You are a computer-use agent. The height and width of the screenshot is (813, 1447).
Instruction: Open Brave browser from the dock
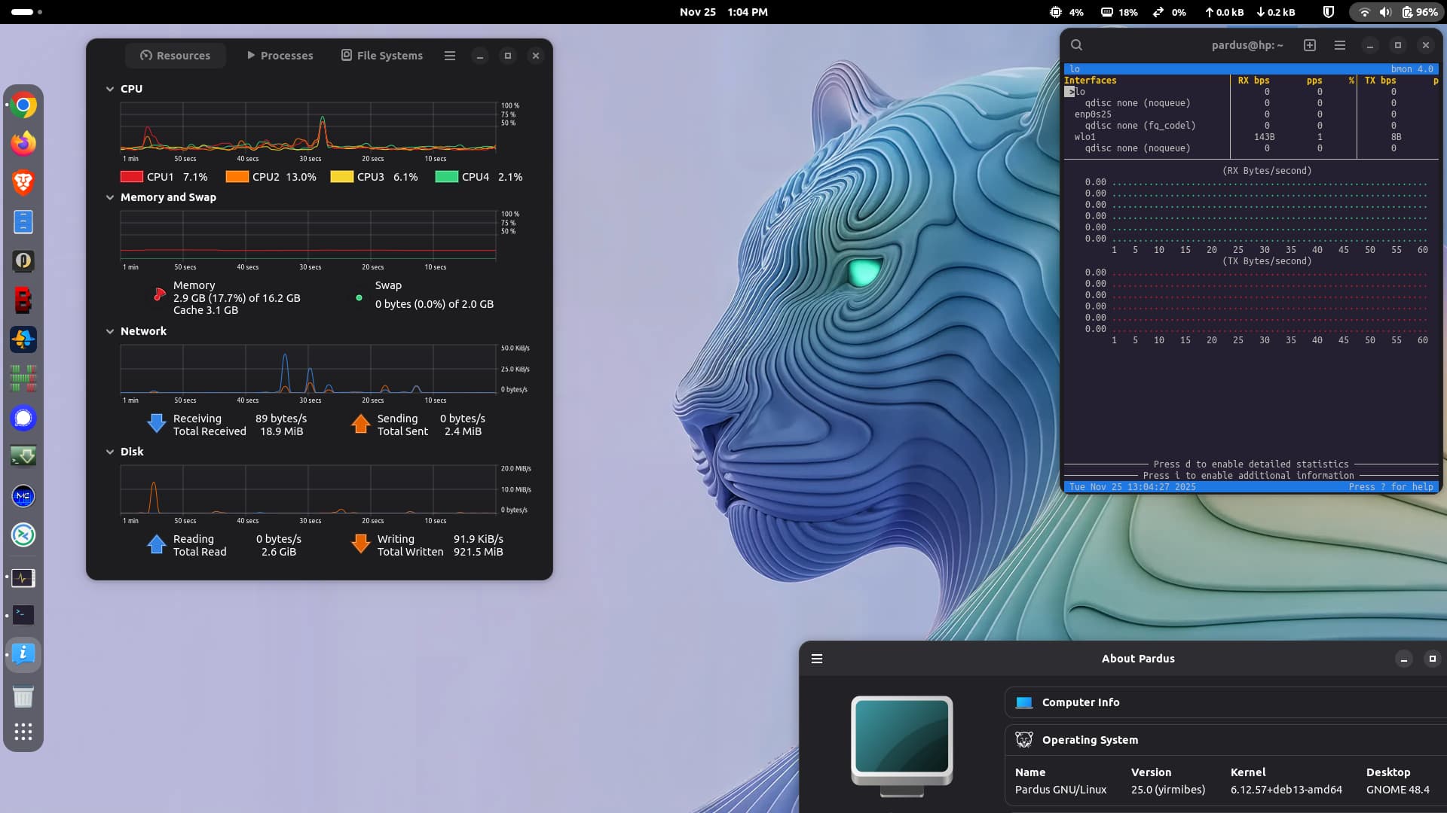(23, 182)
